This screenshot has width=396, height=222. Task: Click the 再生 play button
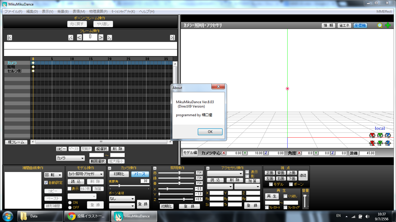[x=272, y=196]
